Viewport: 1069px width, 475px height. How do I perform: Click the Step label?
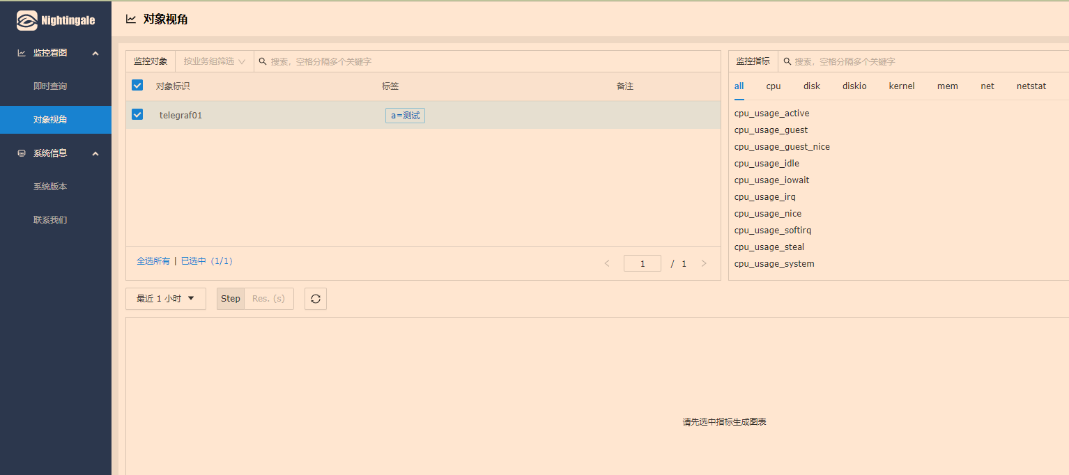[x=231, y=299]
